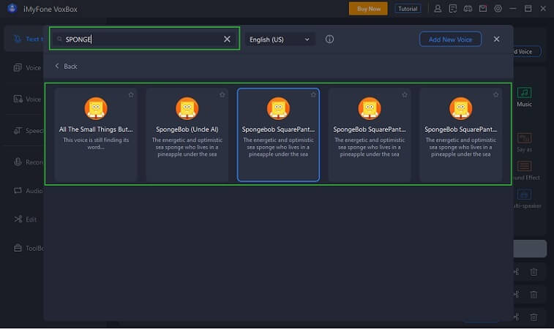Favorite the SpongeBob (Unde AI) voice star
554x329 pixels.
(222, 94)
